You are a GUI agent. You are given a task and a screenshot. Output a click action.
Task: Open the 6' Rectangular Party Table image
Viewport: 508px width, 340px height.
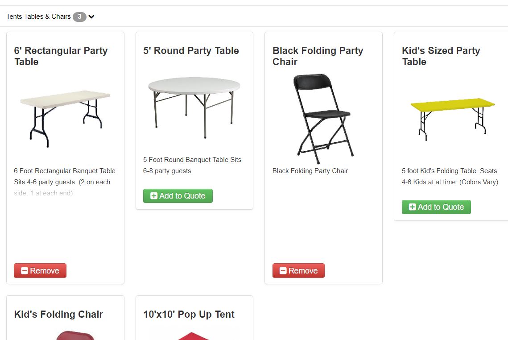(65, 117)
